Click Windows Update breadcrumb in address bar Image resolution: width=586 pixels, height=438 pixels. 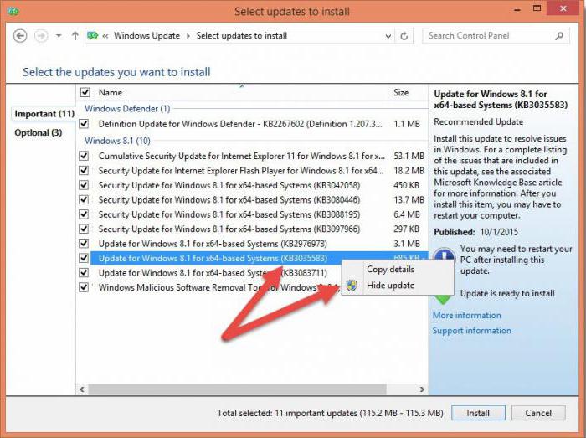(x=146, y=36)
